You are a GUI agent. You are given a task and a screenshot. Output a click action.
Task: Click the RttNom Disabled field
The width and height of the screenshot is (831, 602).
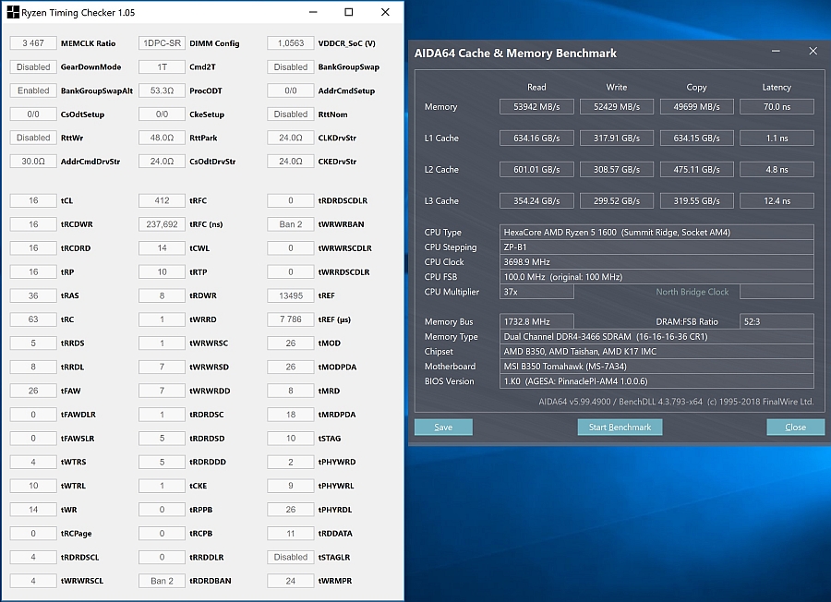(x=291, y=114)
